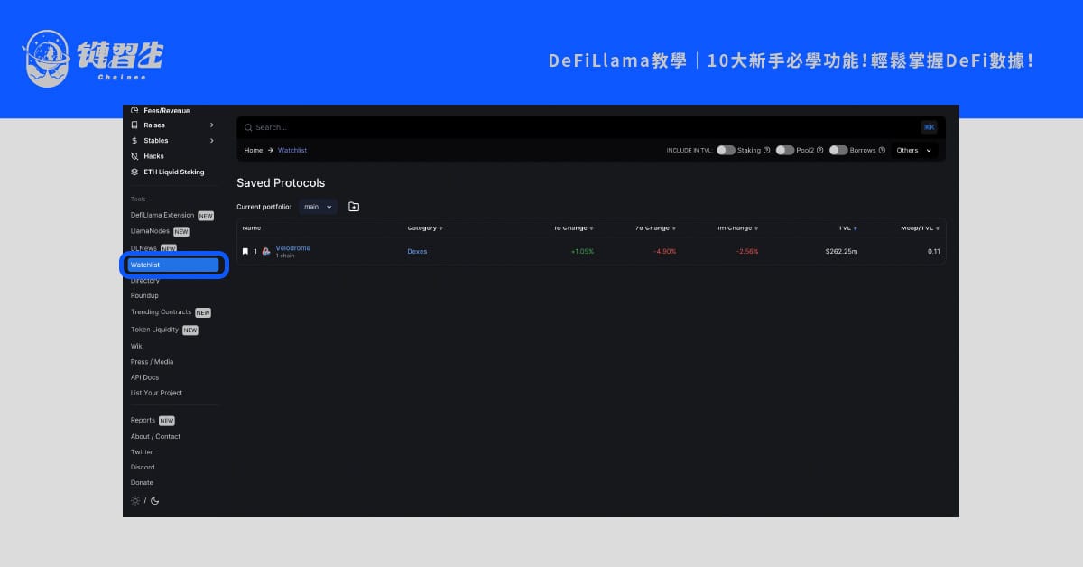Open ETH Liquid Staking in the sidebar
This screenshot has width=1083, height=567.
174,172
